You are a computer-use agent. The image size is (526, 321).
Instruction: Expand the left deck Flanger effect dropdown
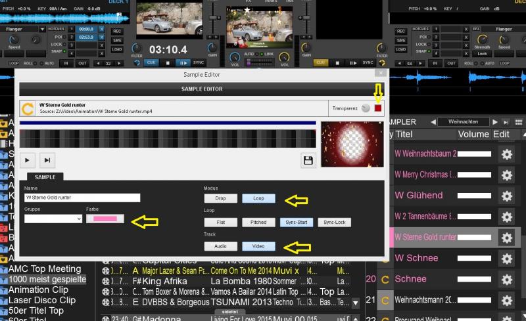coord(42,30)
